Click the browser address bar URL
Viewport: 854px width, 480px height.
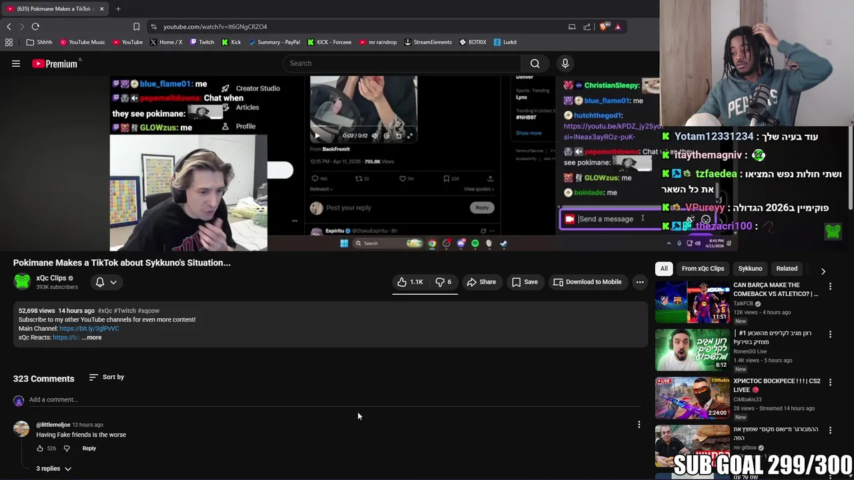pyautogui.click(x=215, y=27)
